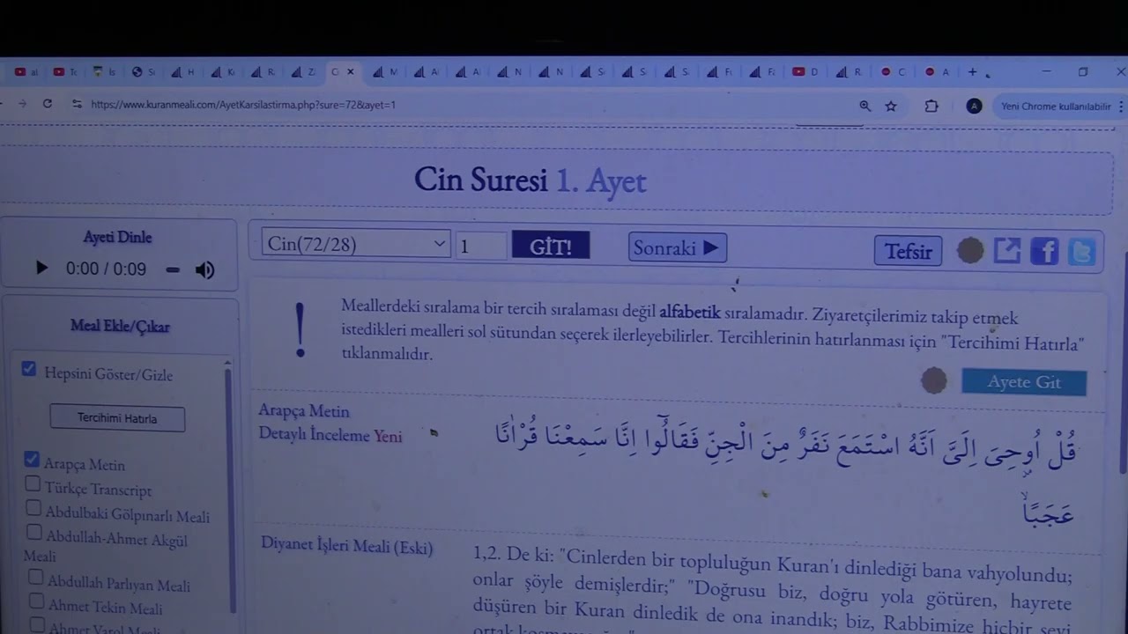Click the ayet number input field
Image resolution: width=1128 pixels, height=634 pixels.
pyautogui.click(x=481, y=245)
